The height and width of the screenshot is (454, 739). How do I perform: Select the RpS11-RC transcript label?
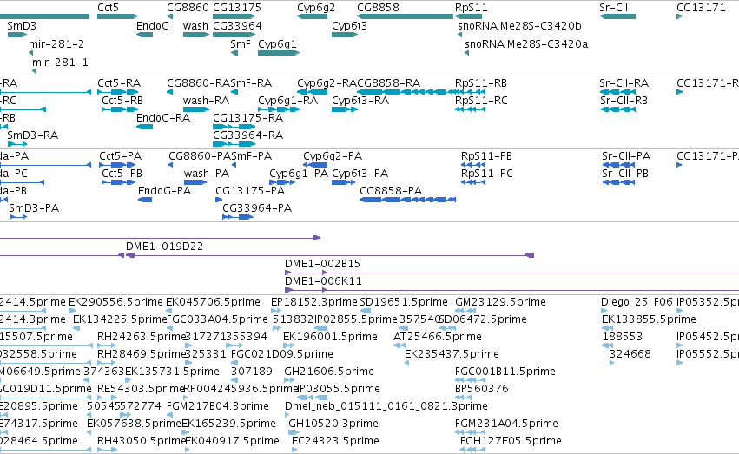[x=481, y=102]
